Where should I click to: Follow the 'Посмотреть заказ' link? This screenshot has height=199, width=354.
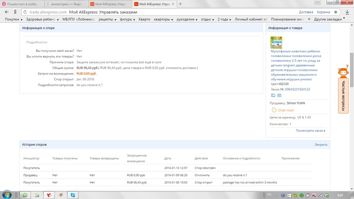click(x=310, y=131)
